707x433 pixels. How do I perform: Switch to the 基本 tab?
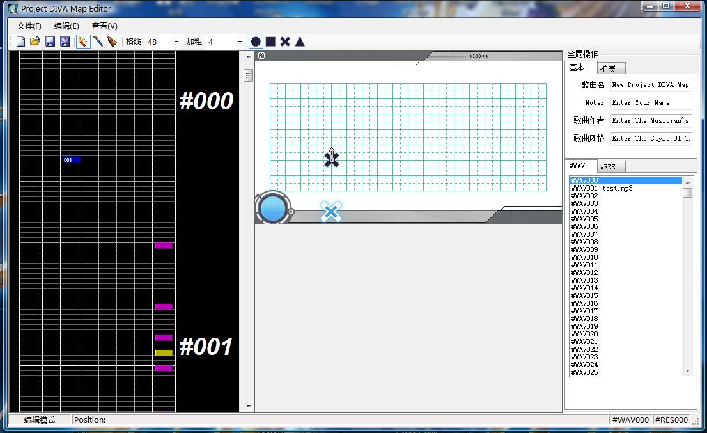[x=580, y=67]
